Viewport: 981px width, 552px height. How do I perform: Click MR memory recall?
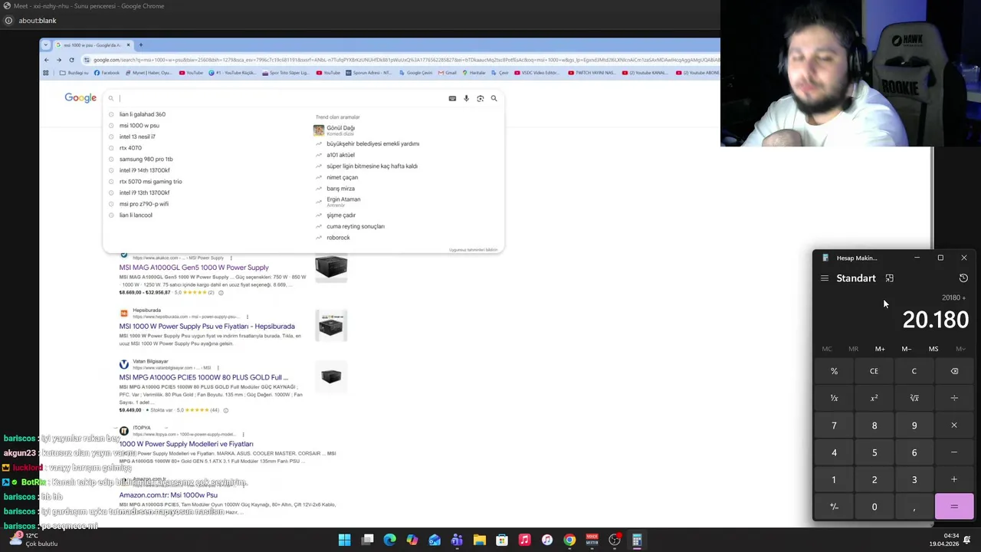[x=853, y=349]
